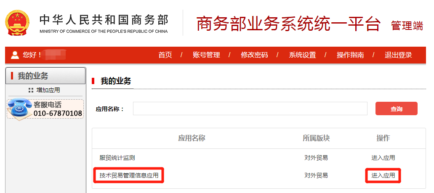Click 对外贸易 in 技术贸易管理信息应用 row
Screen dimensions: 434x193
coord(316,175)
